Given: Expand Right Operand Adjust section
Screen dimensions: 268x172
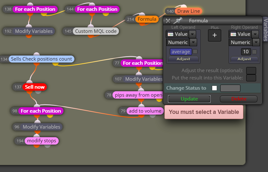Looking at the screenshot, I should click(x=244, y=59).
